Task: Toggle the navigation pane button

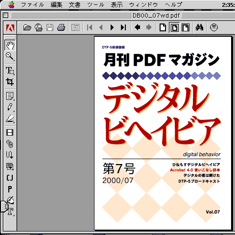Action: 75,27
